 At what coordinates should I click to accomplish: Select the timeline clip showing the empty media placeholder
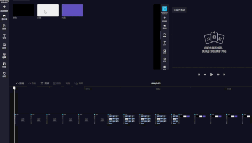[61, 119]
